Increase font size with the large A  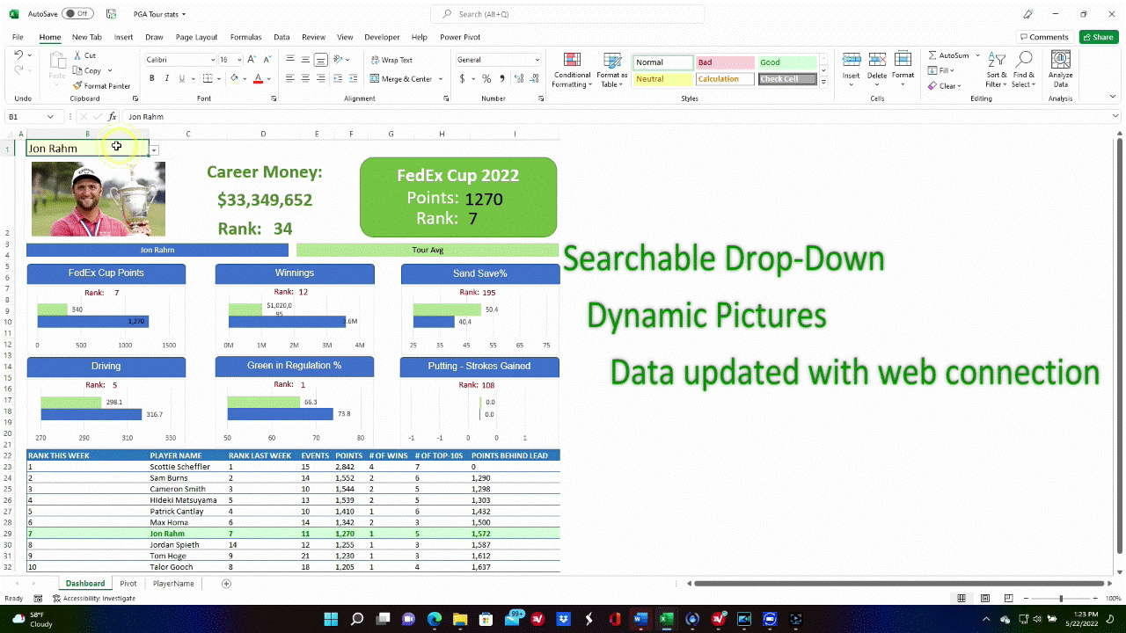(x=252, y=59)
